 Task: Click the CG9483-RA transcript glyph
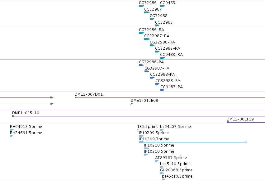tap(163, 58)
